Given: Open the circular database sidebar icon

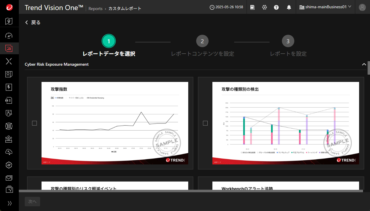Looking at the screenshot, I should click(9, 126).
